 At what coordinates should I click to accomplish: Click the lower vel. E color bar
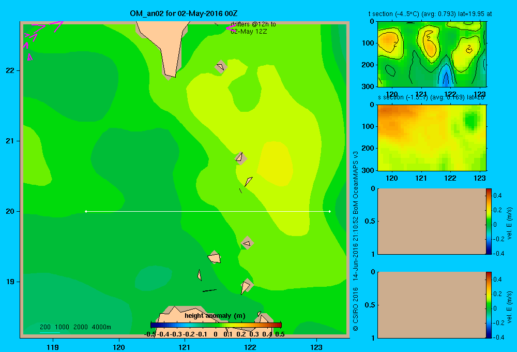coord(489,305)
